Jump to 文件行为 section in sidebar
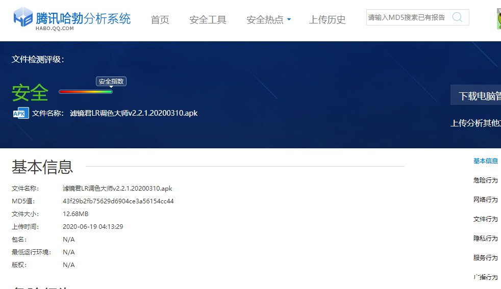This screenshot has width=501, height=289. [485, 219]
